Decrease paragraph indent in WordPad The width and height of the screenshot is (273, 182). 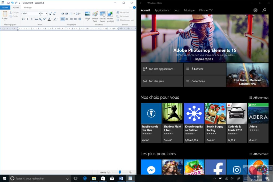point(63,14)
